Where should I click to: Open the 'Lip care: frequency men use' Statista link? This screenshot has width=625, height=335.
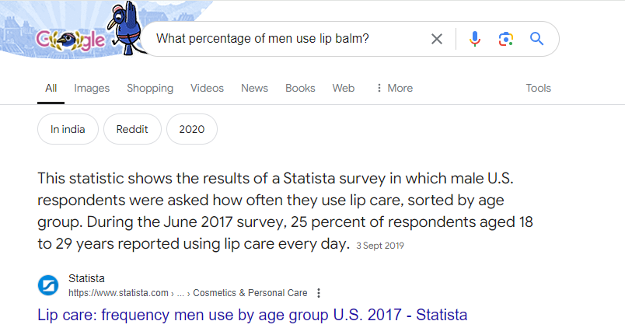pyautogui.click(x=253, y=315)
